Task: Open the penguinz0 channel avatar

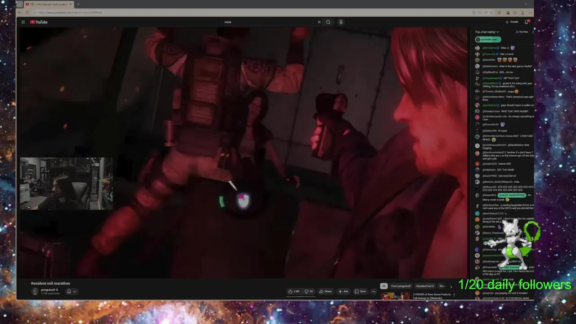Action: pyautogui.click(x=35, y=291)
